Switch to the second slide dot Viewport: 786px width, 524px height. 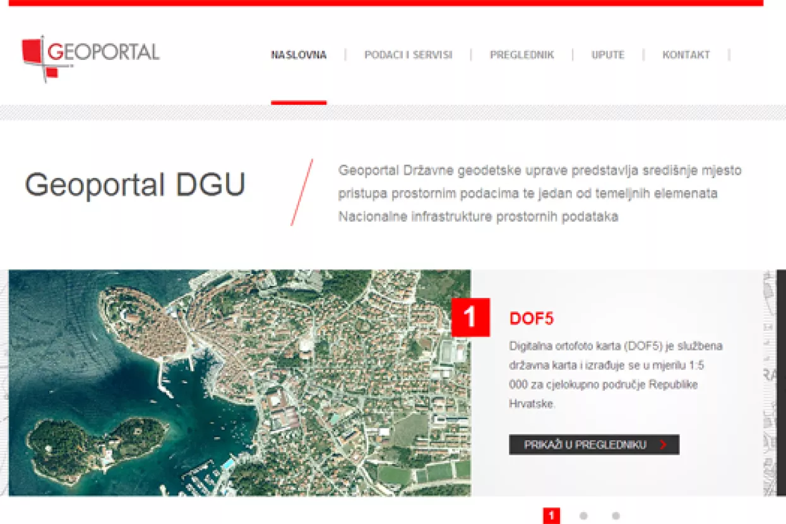[583, 516]
